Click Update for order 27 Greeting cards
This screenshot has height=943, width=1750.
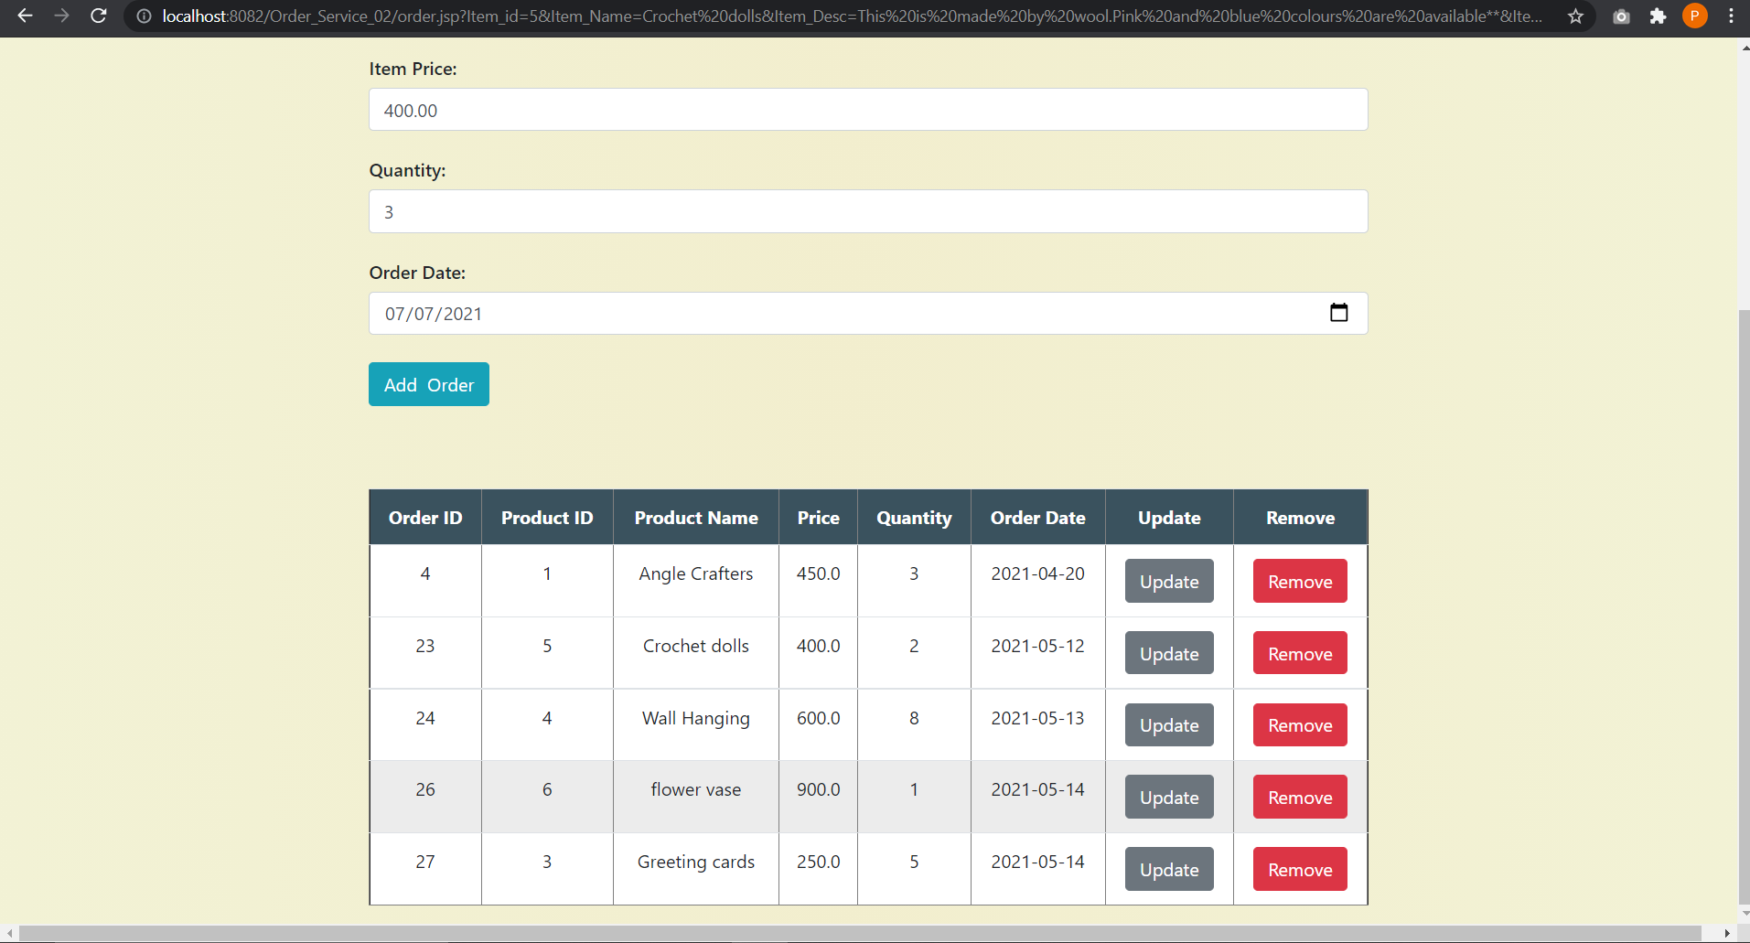coord(1168,869)
